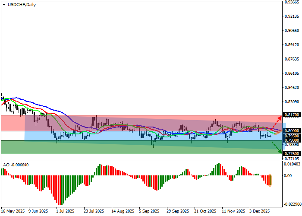The image size is (302, 216).
Task: Select the USDCHF,Daily chart title
Action: (22, 5)
